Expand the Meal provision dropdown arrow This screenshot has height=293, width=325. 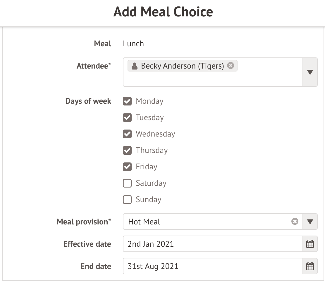pos(310,222)
